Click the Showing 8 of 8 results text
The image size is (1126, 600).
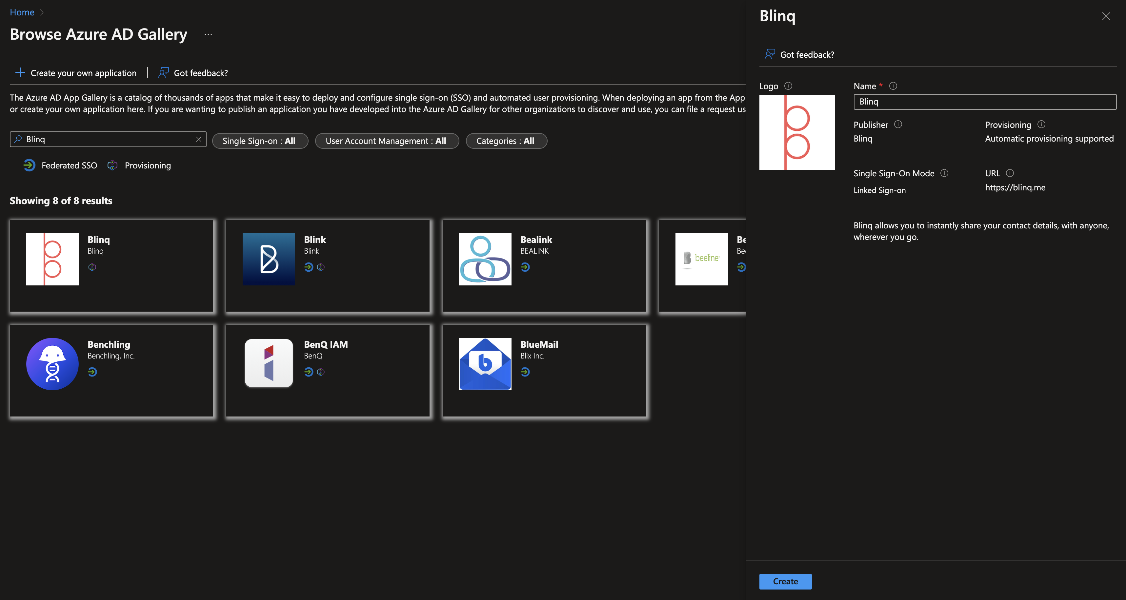click(61, 201)
